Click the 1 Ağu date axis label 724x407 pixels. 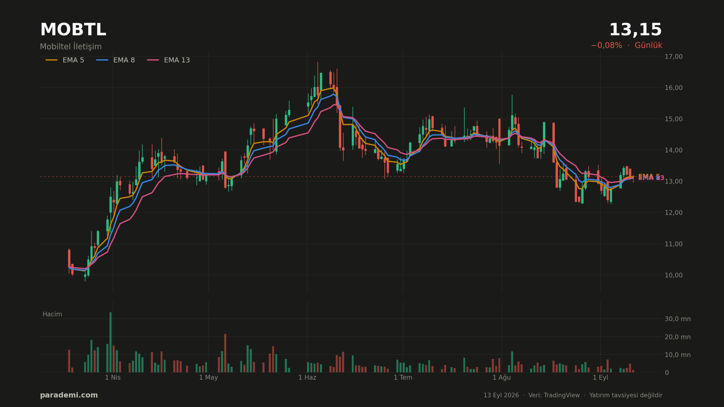coord(501,378)
